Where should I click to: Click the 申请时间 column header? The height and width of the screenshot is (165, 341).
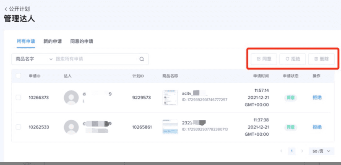click(x=261, y=76)
